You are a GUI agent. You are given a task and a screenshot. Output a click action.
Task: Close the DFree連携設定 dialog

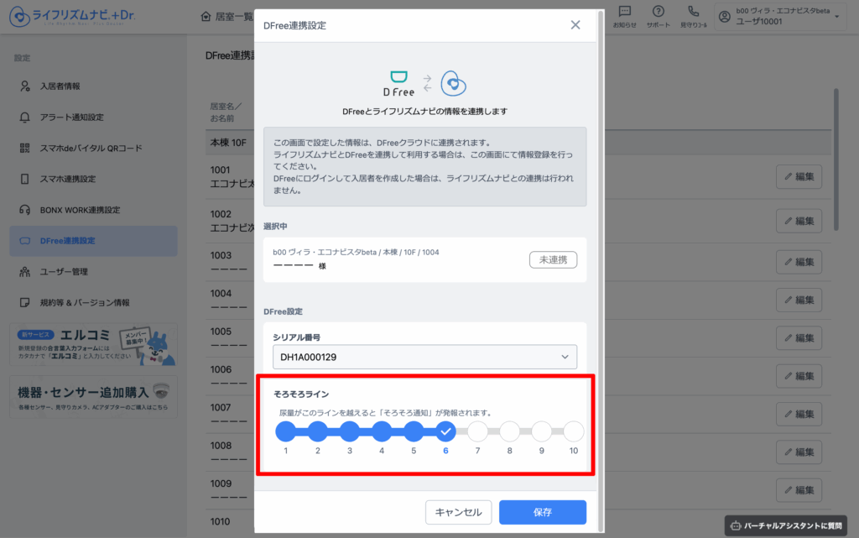coord(575,24)
